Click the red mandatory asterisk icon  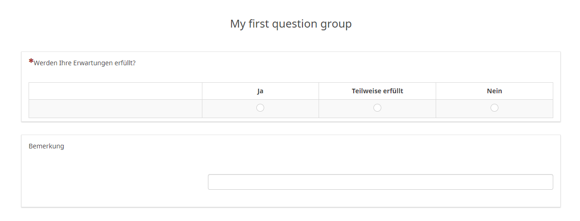31,61
